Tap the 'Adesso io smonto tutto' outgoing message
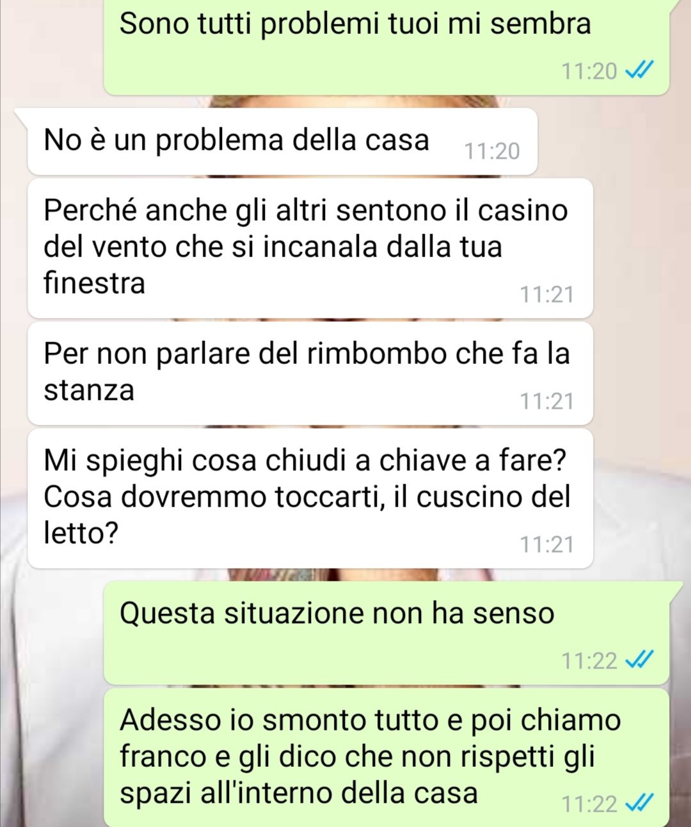The width and height of the screenshot is (691, 827). coord(386,757)
